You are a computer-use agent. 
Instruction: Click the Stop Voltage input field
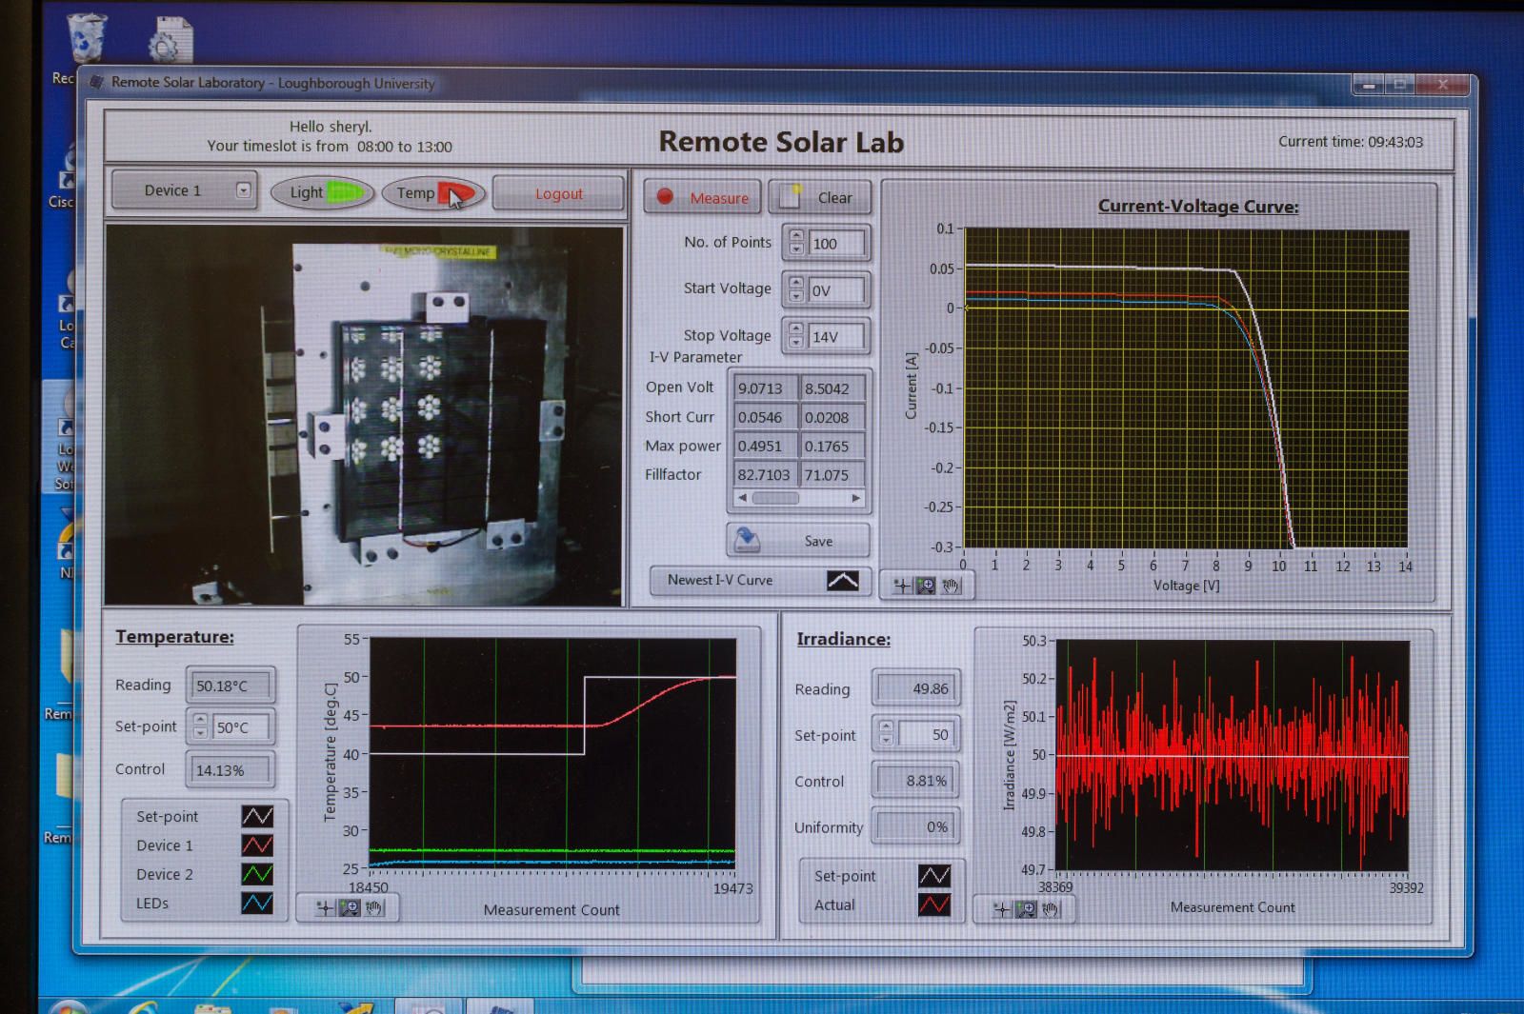point(835,337)
